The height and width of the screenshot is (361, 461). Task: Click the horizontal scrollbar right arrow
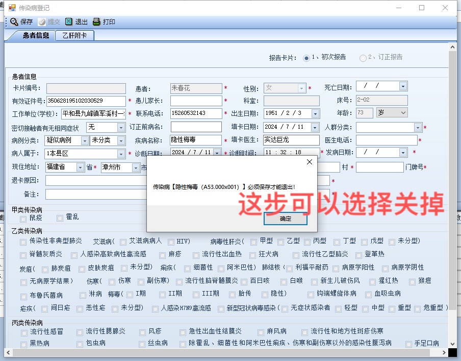click(x=444, y=352)
